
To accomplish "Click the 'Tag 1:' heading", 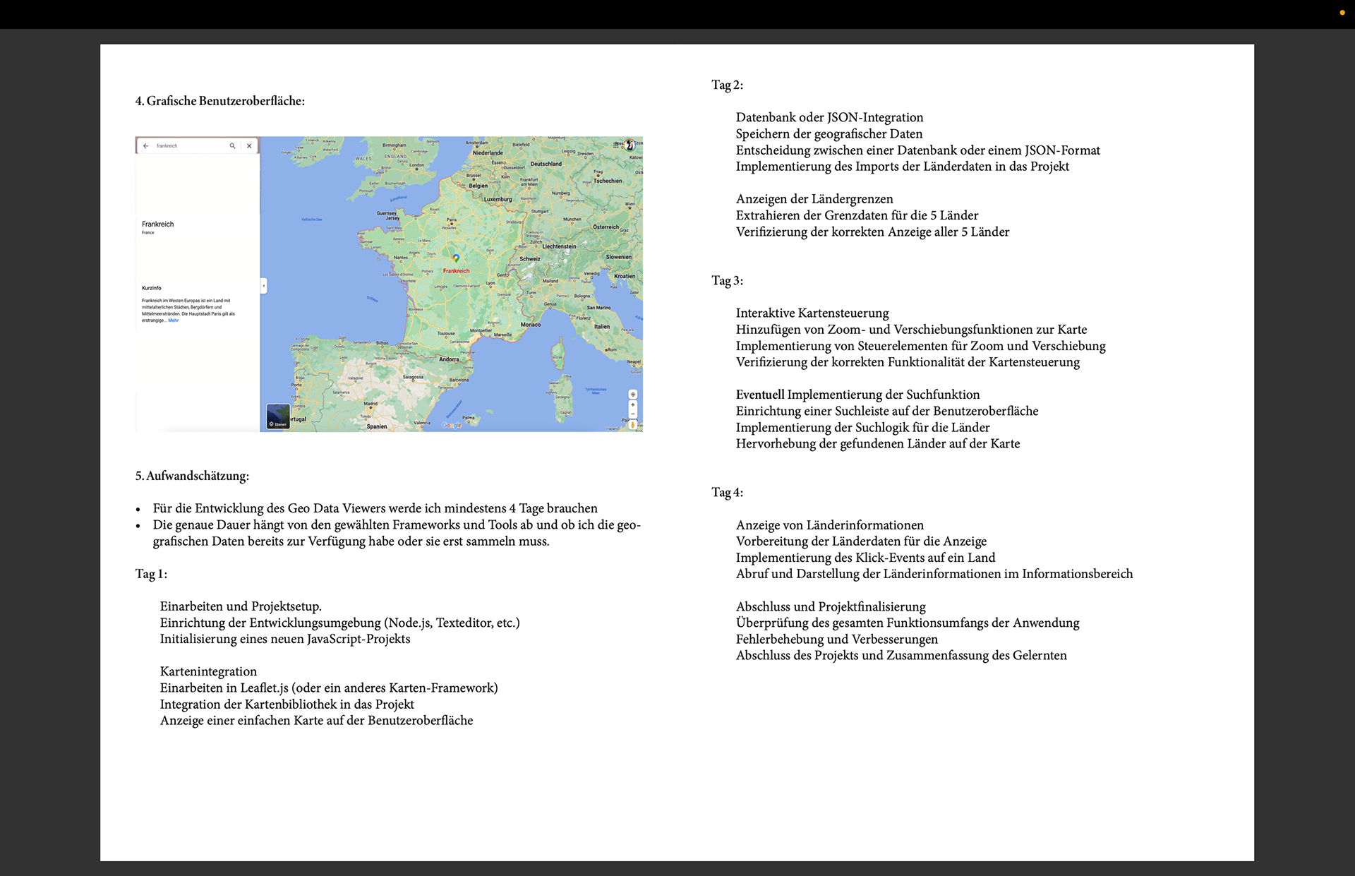I will click(x=151, y=574).
